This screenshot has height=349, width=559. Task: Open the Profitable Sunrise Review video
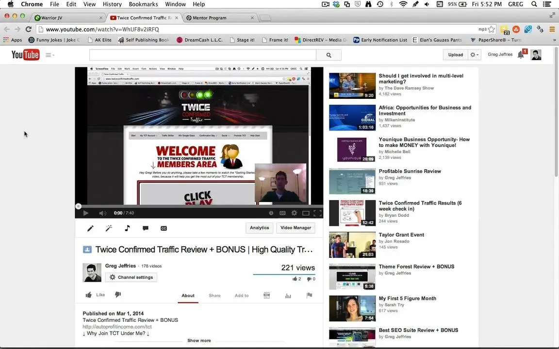point(410,171)
